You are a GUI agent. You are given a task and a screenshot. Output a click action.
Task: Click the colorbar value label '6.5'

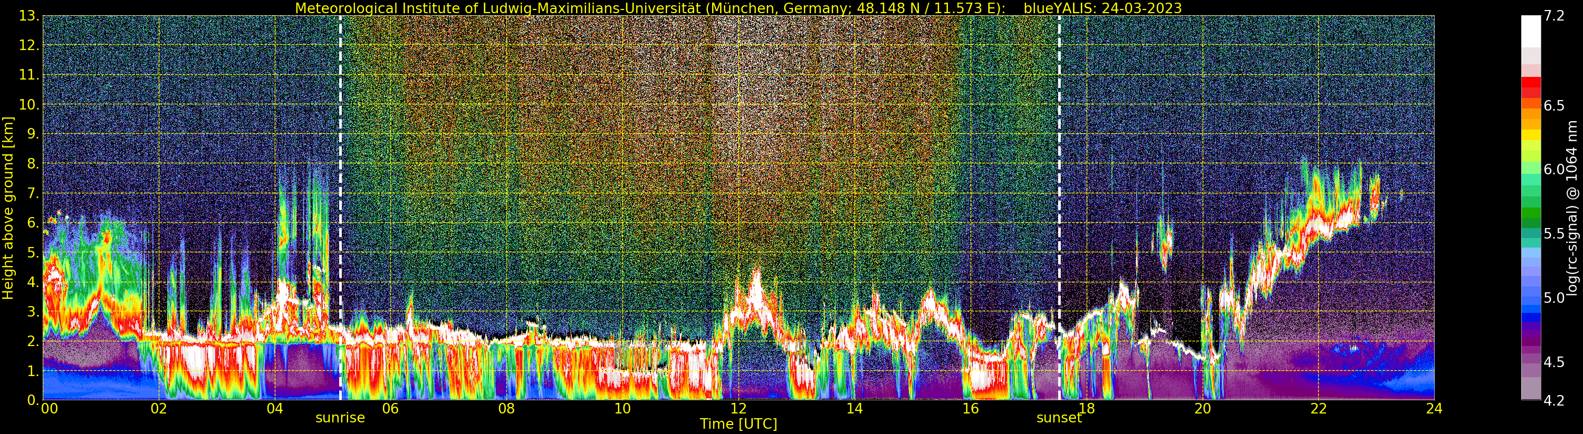coord(1554,105)
